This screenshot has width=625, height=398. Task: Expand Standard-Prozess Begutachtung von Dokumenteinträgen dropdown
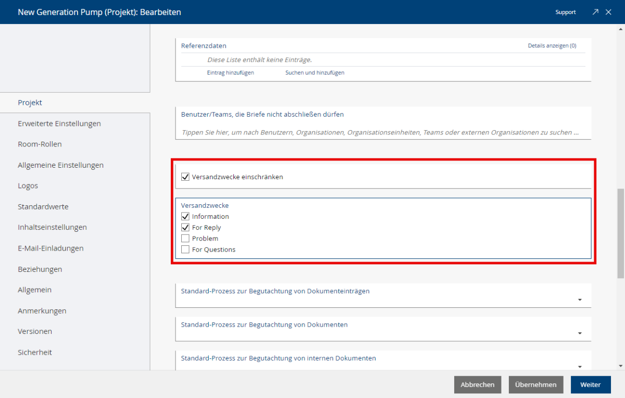coord(580,300)
